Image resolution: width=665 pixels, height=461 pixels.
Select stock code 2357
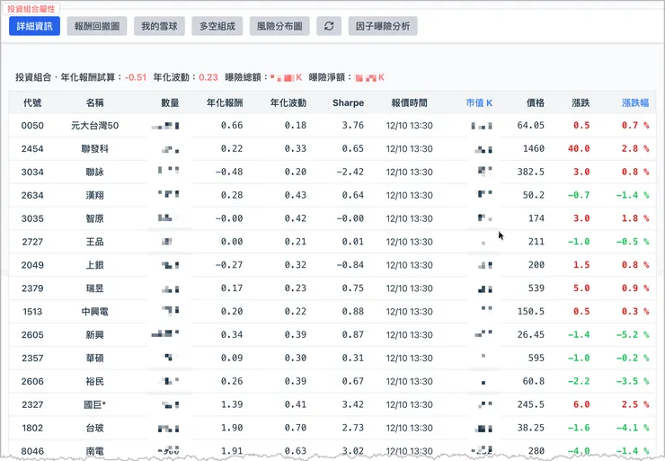[32, 359]
